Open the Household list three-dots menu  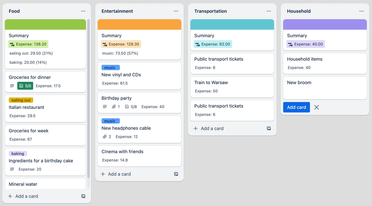[x=362, y=11]
